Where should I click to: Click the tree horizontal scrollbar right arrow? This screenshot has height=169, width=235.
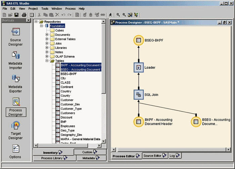point(99,145)
